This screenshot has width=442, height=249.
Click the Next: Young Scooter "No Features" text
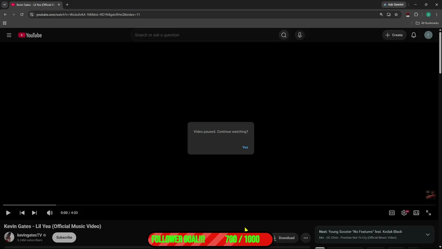click(x=361, y=232)
